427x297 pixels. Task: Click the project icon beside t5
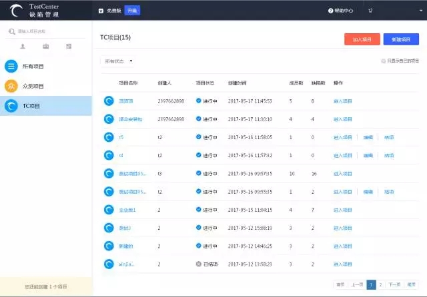click(x=109, y=137)
